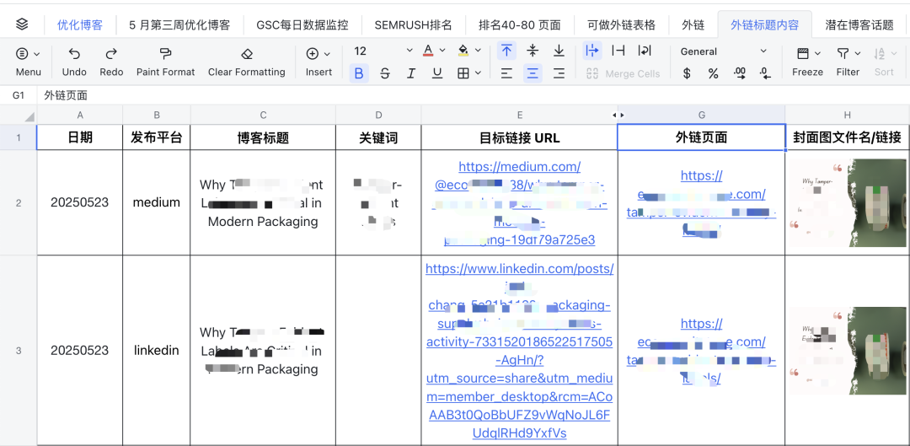
Task: Select the wrap text option
Action: pyautogui.click(x=645, y=51)
